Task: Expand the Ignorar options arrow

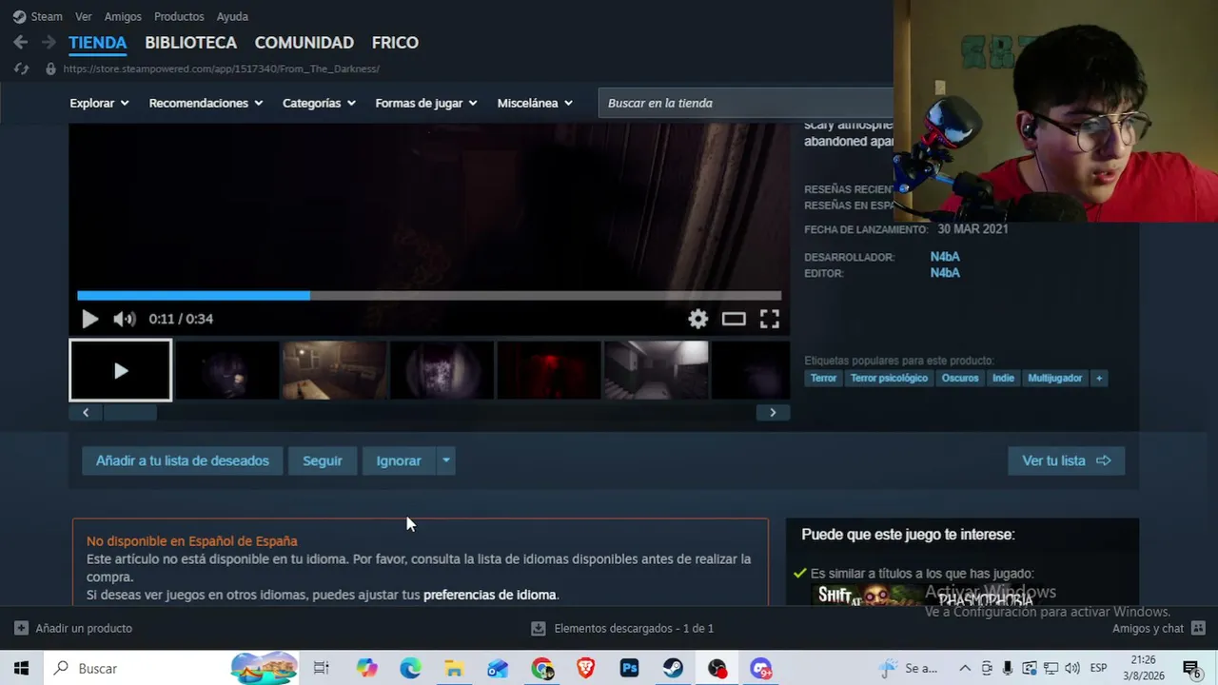Action: (445, 460)
